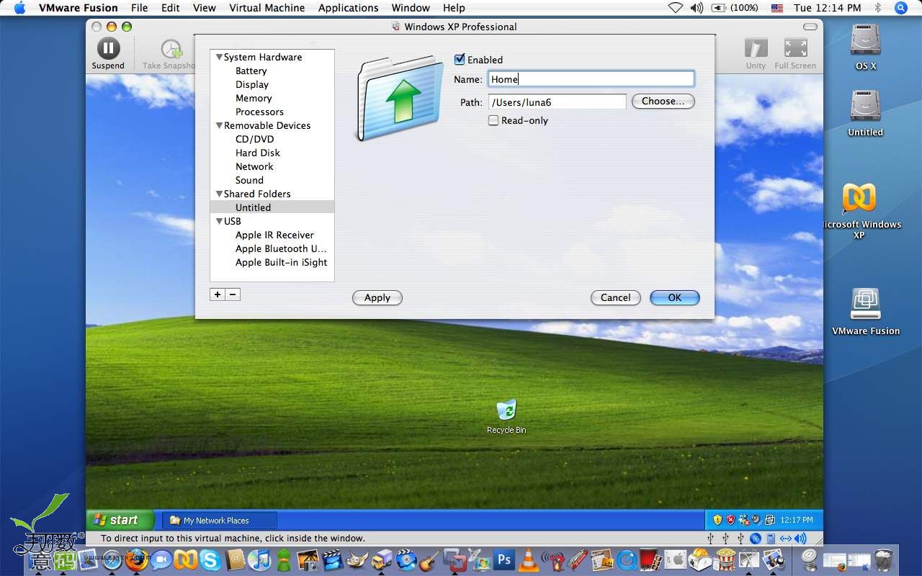Open the VMware Fusion menu
Screen dimensions: 922x576
(78, 8)
